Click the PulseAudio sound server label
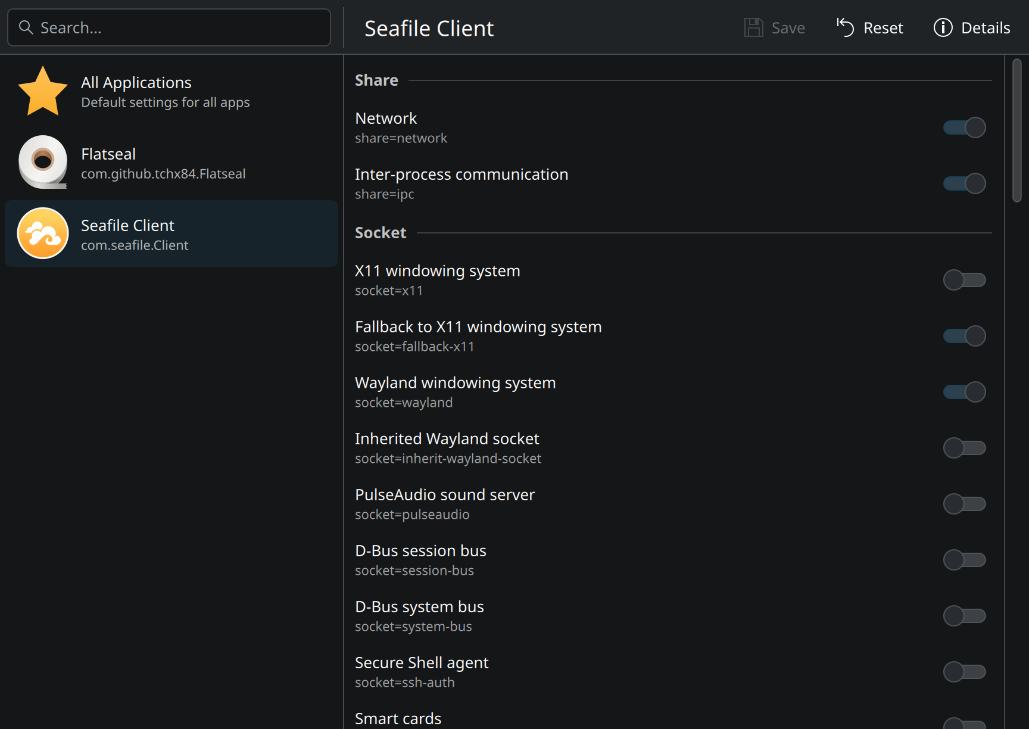Image resolution: width=1029 pixels, height=729 pixels. pos(445,495)
